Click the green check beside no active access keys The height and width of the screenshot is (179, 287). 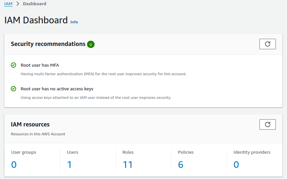(x=13, y=89)
